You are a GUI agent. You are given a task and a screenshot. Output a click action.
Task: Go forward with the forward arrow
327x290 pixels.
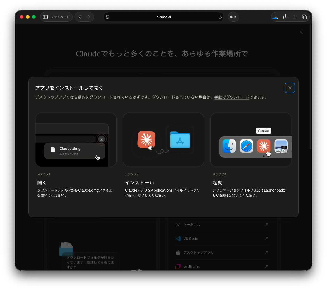pyautogui.click(x=89, y=17)
